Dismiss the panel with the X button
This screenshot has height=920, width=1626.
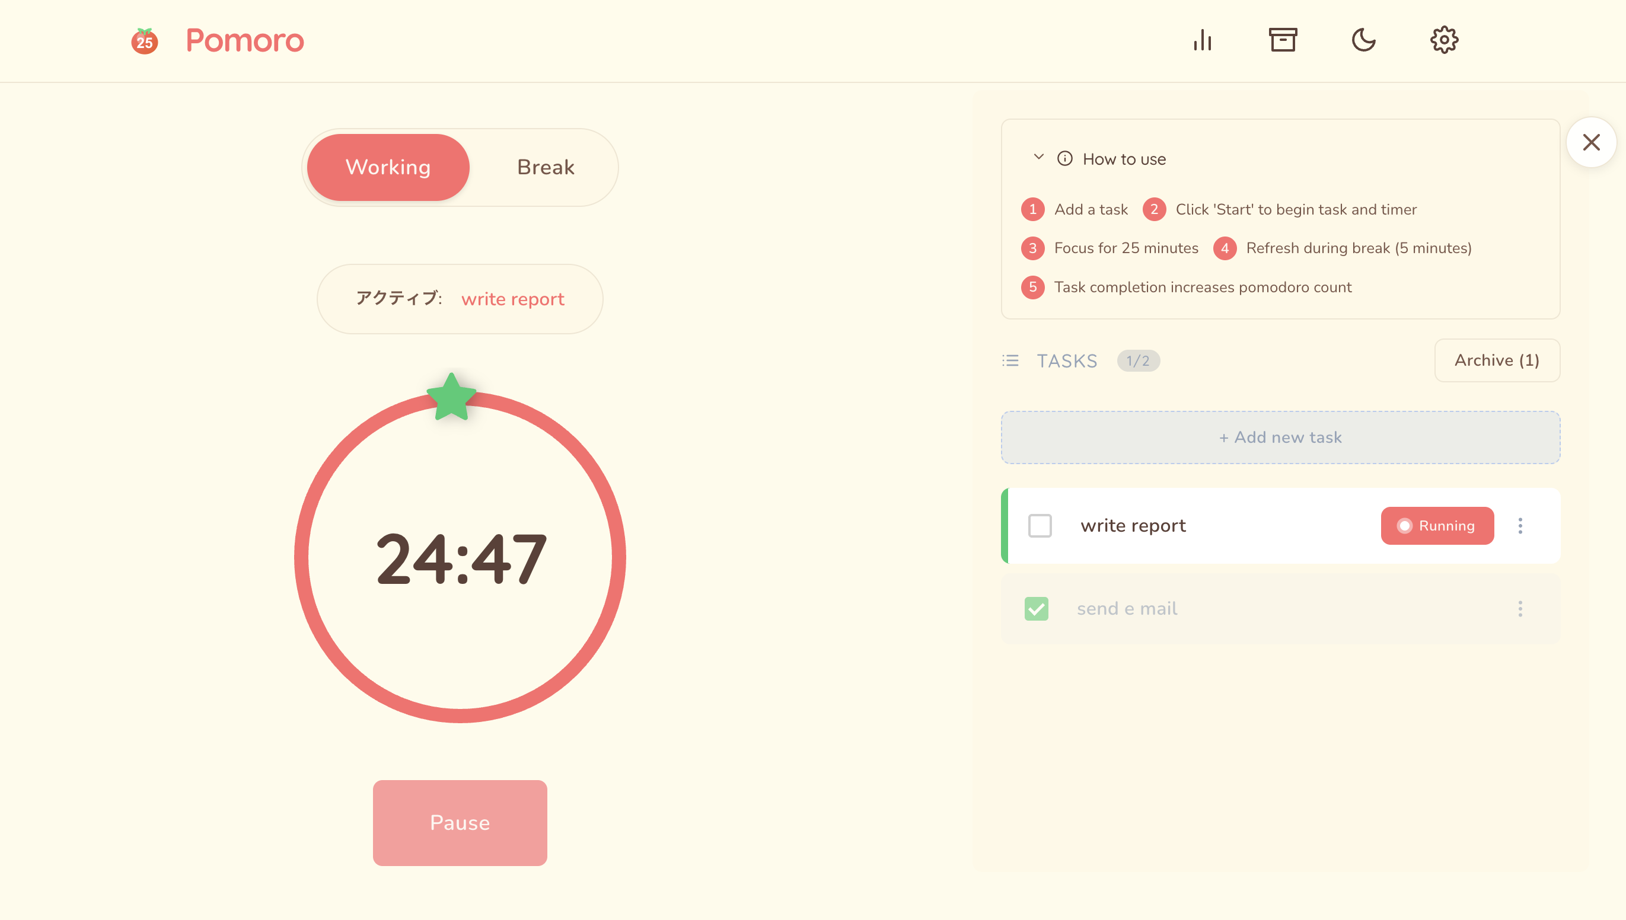click(x=1591, y=143)
